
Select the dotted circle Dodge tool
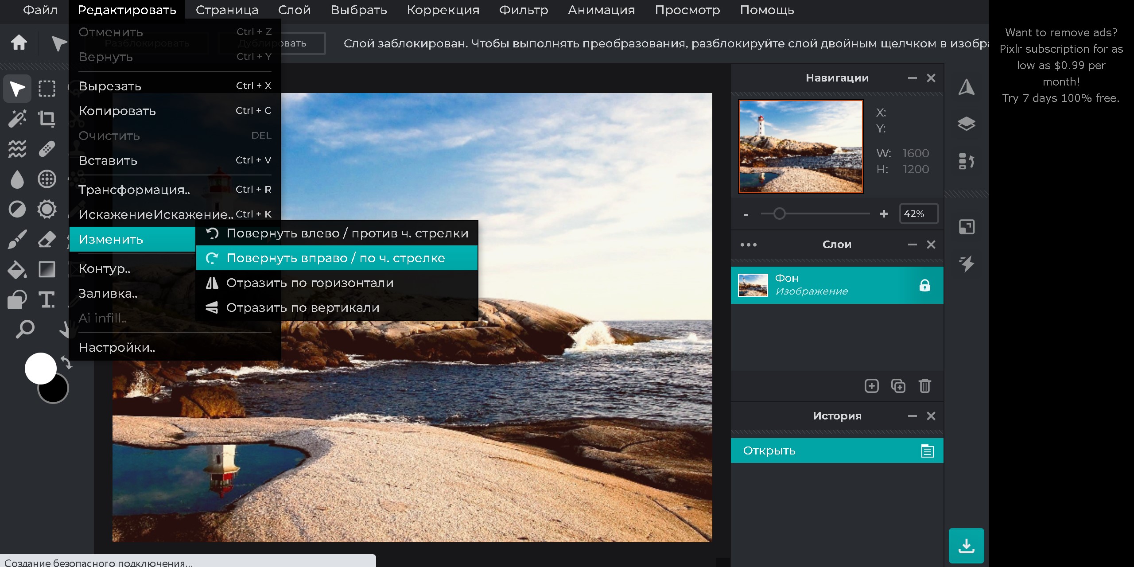pyautogui.click(x=47, y=179)
